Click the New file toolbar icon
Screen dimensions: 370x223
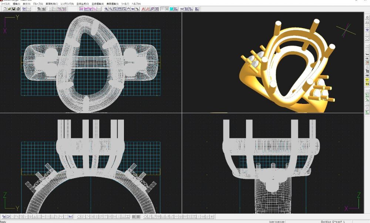[5, 9]
